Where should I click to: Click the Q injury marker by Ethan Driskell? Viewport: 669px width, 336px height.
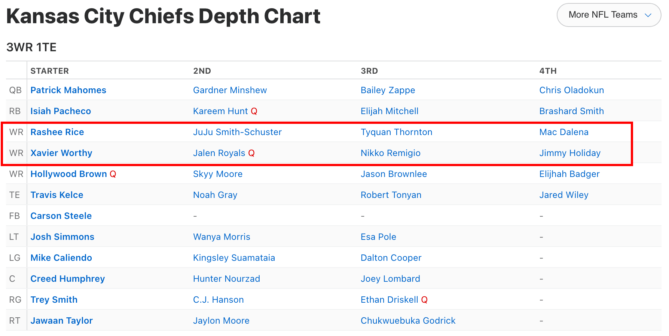(424, 300)
